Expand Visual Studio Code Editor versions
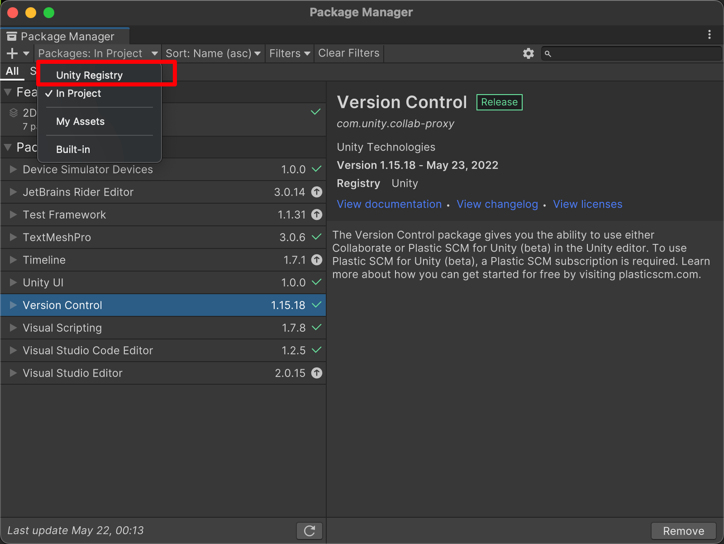 13,350
